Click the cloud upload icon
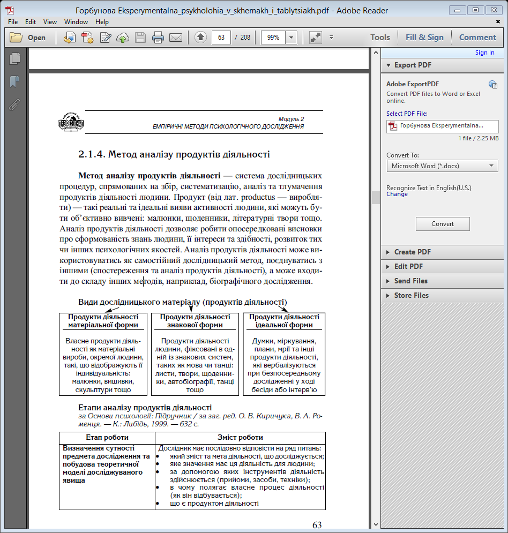Viewport: 508px width, 533px height. (123, 37)
